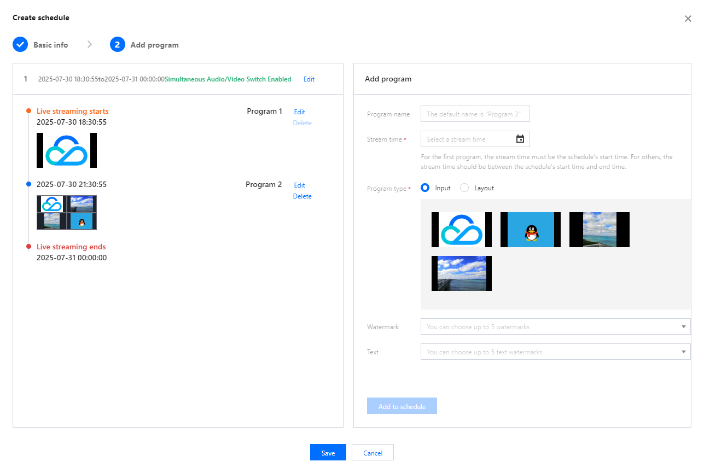This screenshot has height=473, width=704.
Task: Click the step 2 Add program circle icon
Action: point(118,45)
